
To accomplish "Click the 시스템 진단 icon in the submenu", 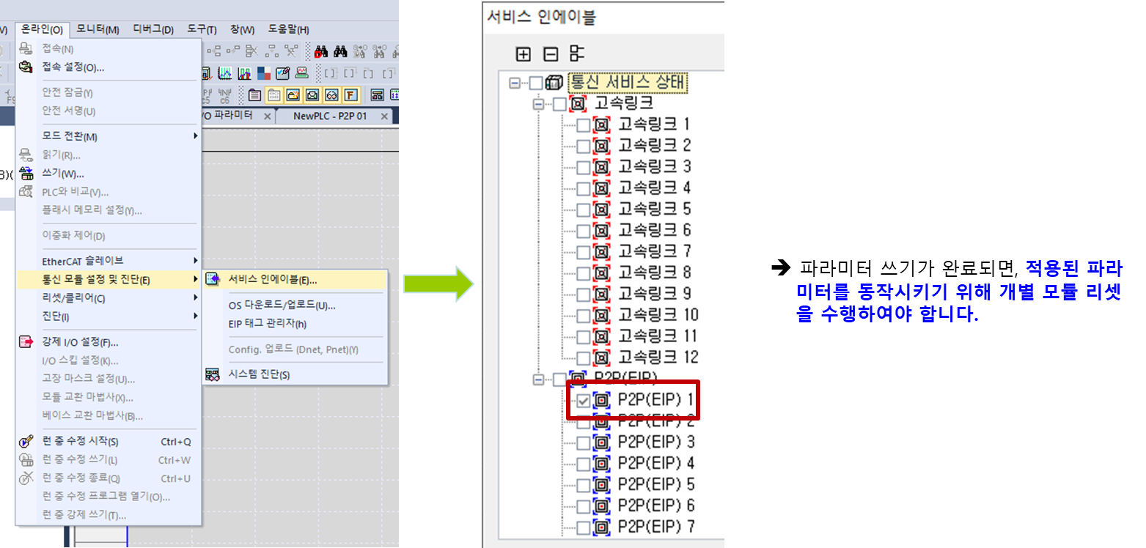I will pyautogui.click(x=213, y=374).
